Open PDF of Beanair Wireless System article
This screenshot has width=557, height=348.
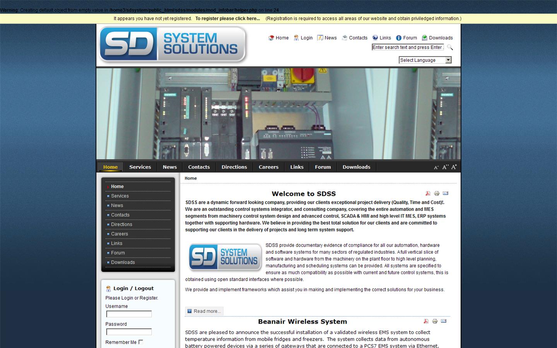point(426,321)
